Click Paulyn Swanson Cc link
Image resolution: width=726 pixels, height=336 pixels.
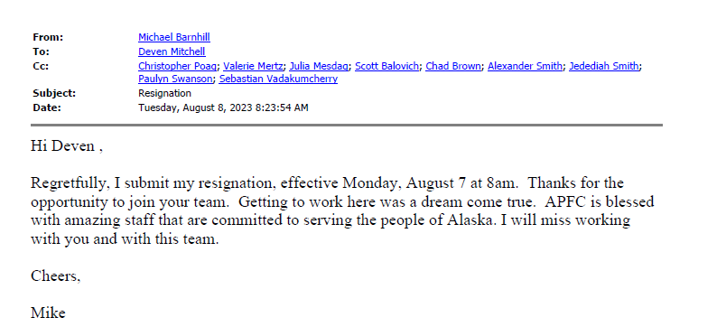175,79
